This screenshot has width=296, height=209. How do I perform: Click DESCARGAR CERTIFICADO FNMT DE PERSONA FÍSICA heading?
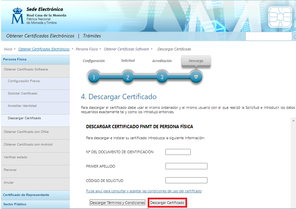point(140,127)
